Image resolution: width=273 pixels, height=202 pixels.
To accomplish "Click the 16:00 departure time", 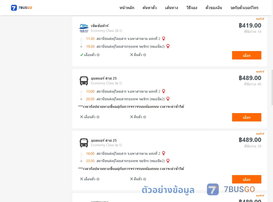I will point(90,154).
